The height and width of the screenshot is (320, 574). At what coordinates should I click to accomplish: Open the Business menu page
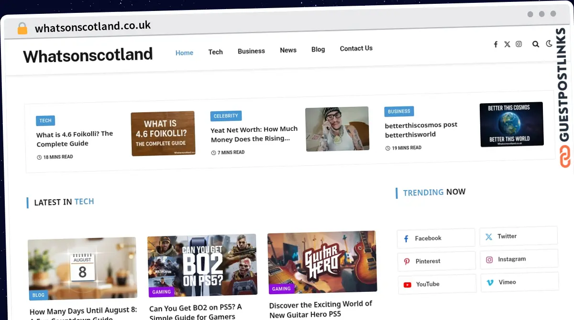pyautogui.click(x=251, y=51)
